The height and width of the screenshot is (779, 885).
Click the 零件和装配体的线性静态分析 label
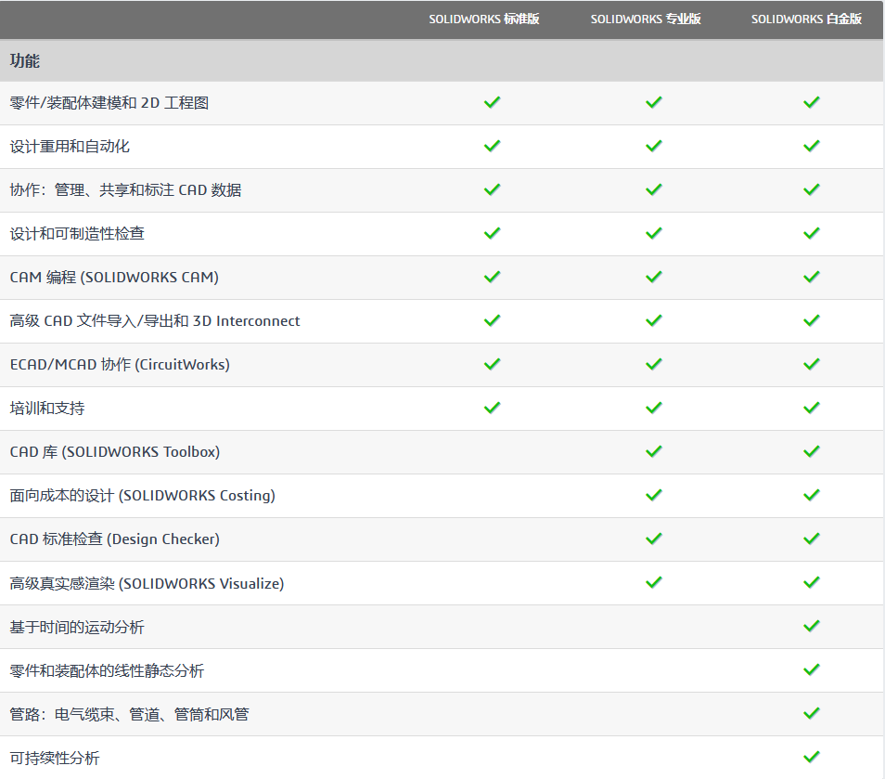pyautogui.click(x=107, y=670)
